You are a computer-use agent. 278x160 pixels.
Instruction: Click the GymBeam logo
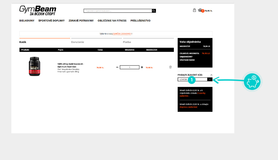tap(38, 10)
